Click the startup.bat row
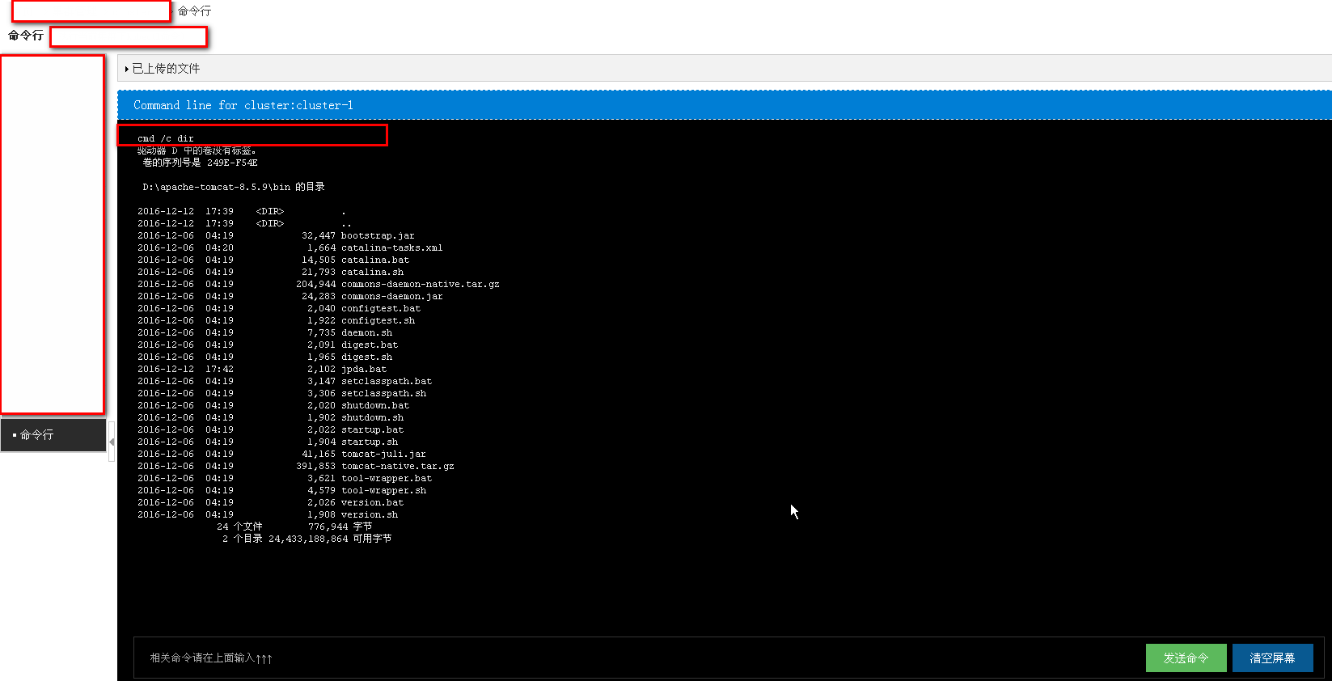The image size is (1332, 681). [270, 429]
